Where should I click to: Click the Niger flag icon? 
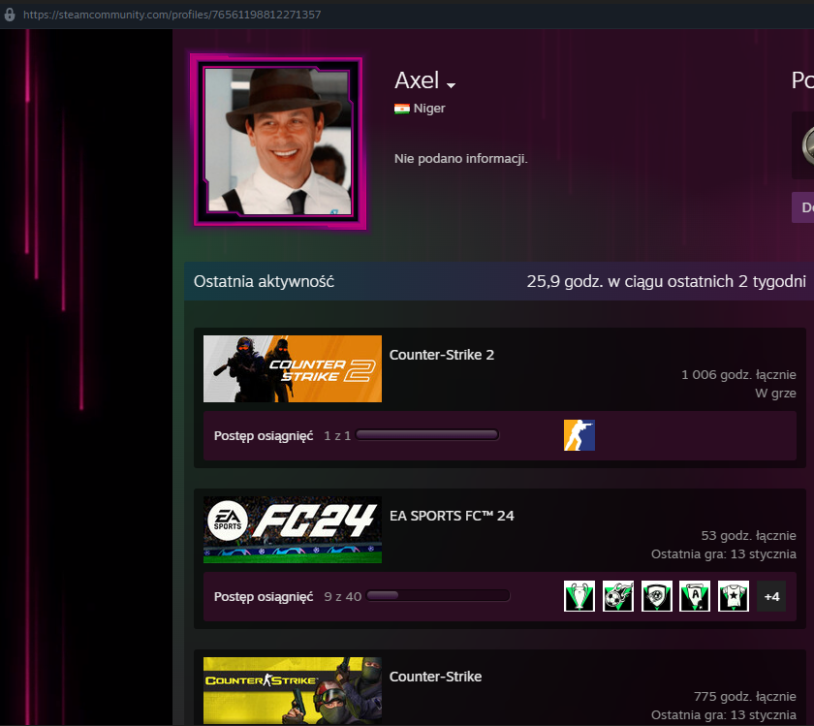coord(402,109)
